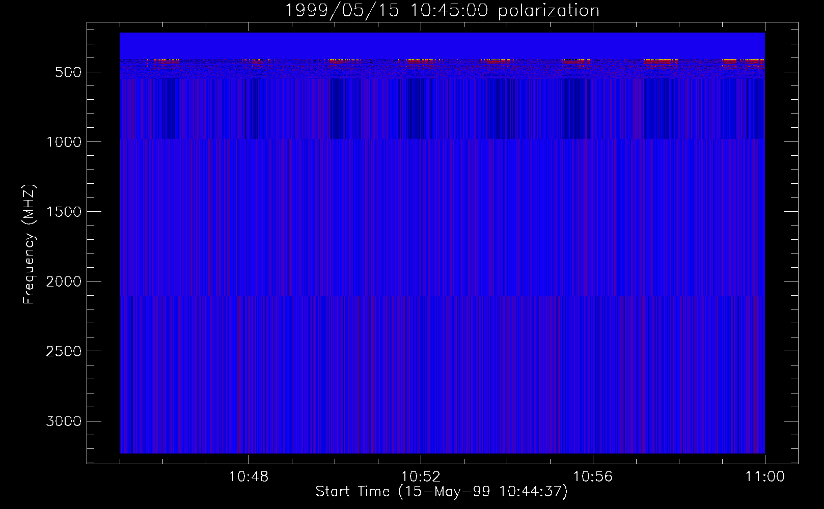The height and width of the screenshot is (509, 824).
Task: Click the 10:48 time tick label
Action: pos(249,477)
